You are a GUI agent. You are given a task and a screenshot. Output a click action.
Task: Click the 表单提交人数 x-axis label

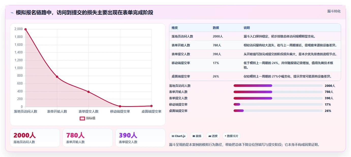tap(88, 111)
